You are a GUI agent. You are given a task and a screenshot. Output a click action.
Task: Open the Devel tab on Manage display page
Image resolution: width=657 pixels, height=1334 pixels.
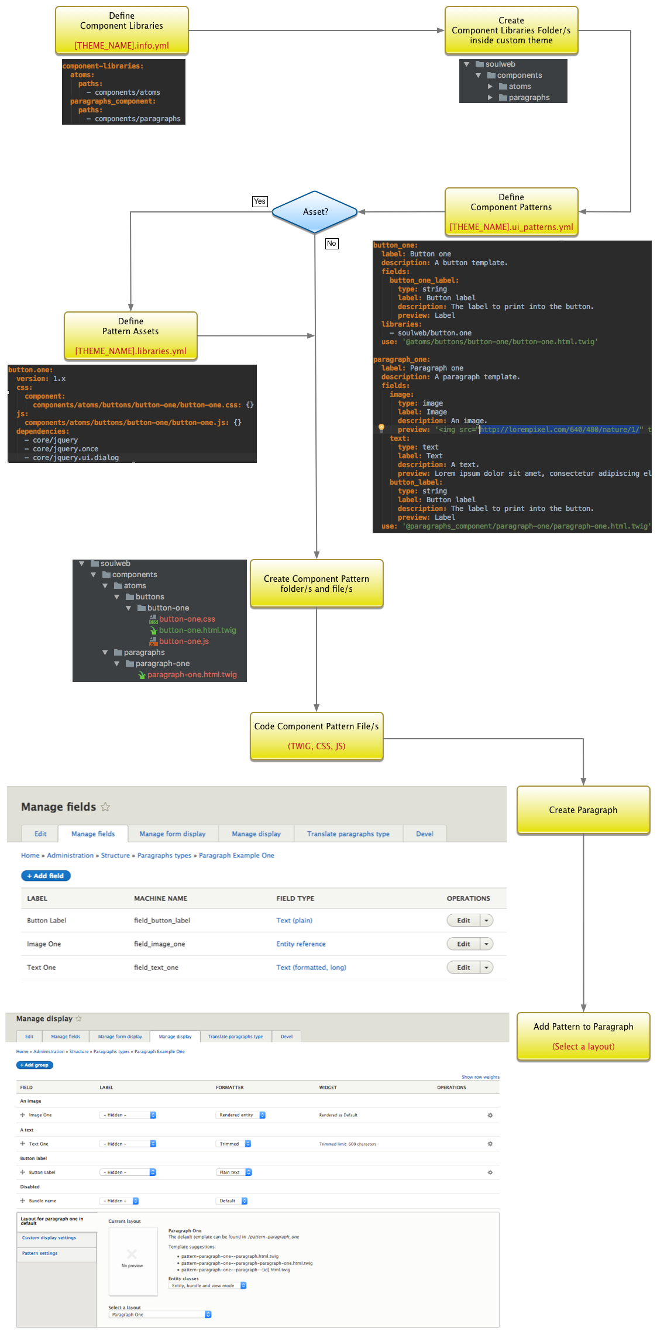click(x=287, y=1036)
